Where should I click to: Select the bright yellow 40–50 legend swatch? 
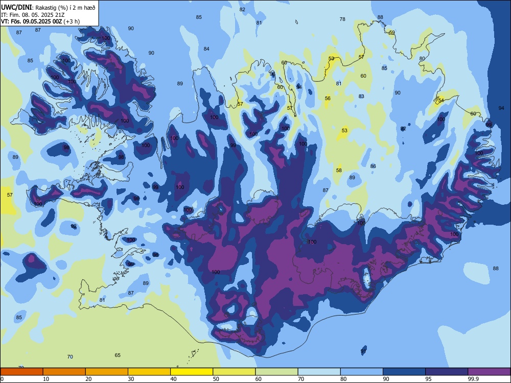pos(192,372)
